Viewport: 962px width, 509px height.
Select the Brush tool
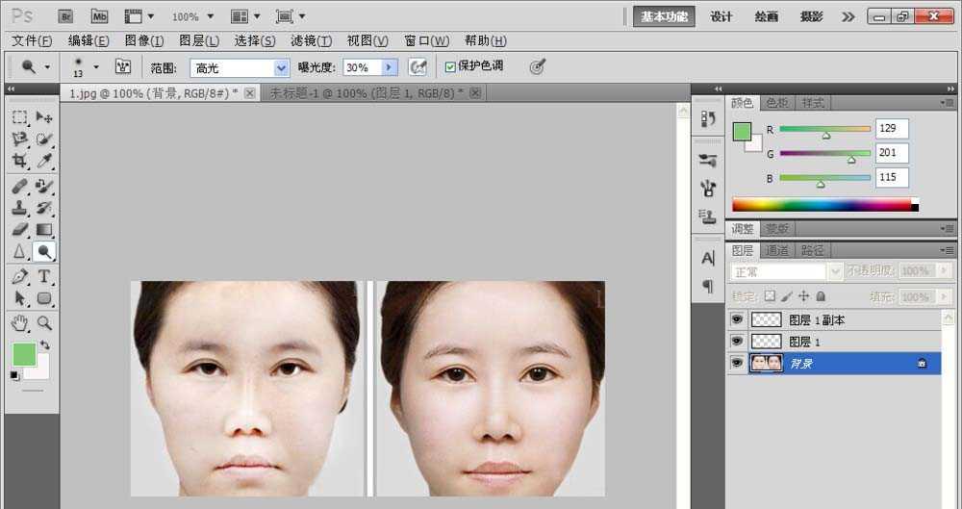[x=43, y=186]
